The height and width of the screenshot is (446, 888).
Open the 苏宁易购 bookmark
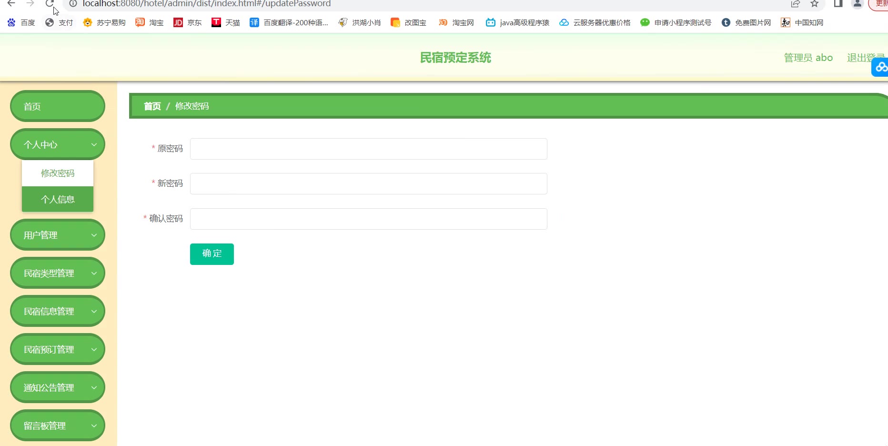[x=104, y=22]
